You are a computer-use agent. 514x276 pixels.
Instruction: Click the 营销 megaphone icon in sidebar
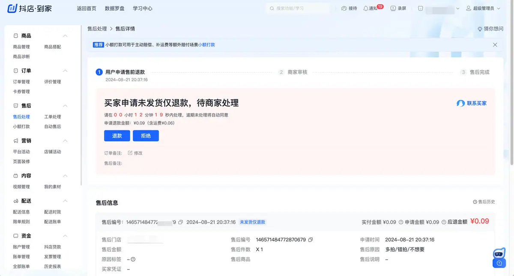[x=16, y=141]
